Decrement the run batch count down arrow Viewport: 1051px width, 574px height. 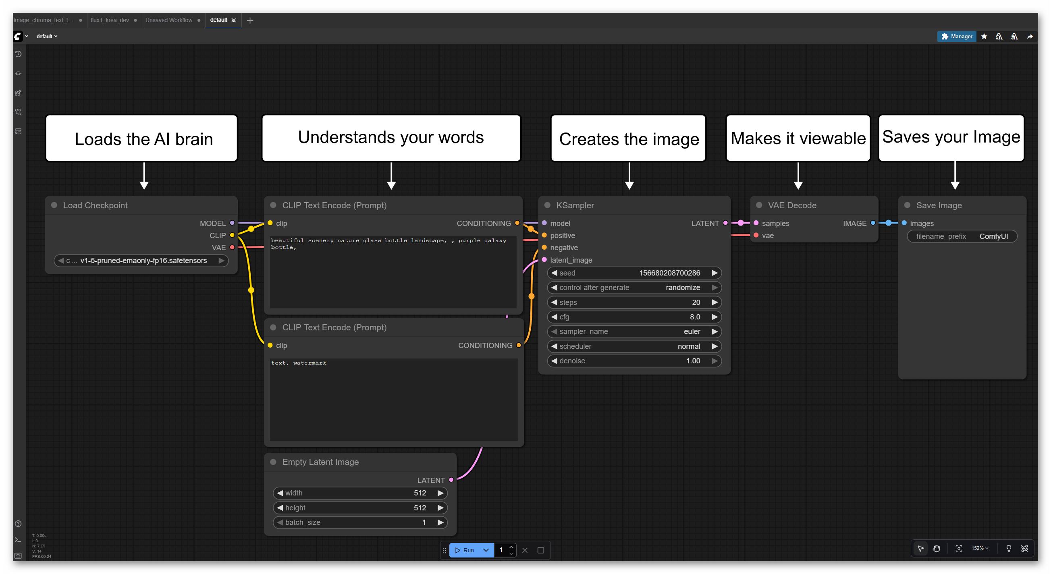511,553
